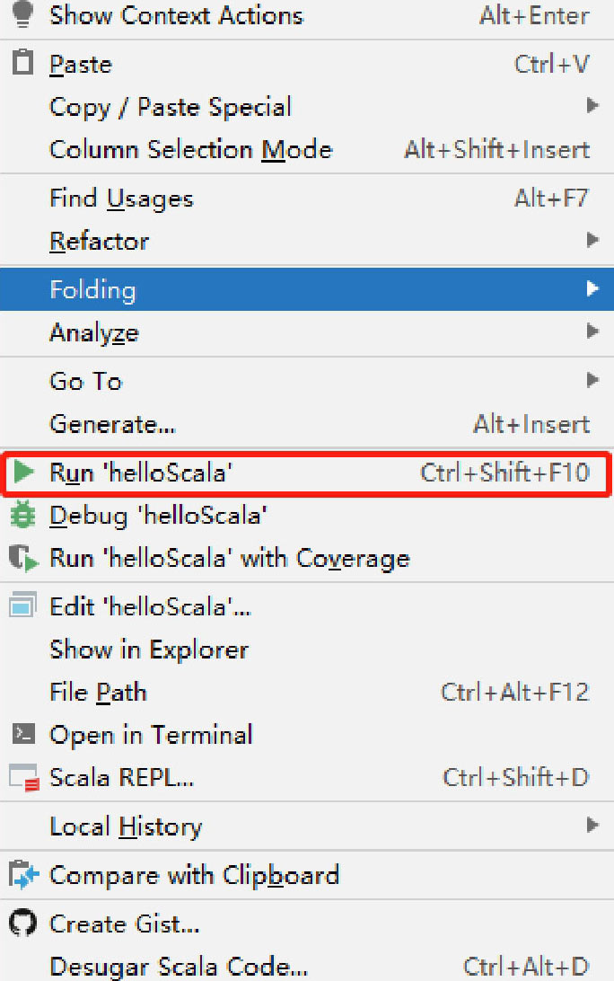Click the Compare with Clipboard icon
Viewport: 614px width, 981px height.
pyautogui.click(x=23, y=875)
